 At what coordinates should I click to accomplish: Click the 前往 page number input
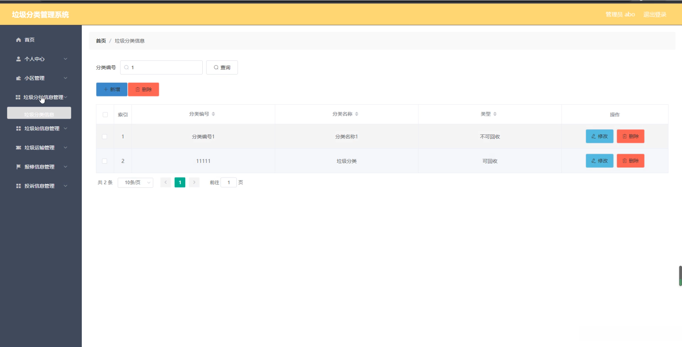tap(229, 183)
